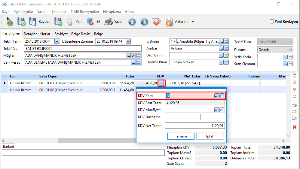Switch to the Belge Dövizi tab

pos(81,34)
